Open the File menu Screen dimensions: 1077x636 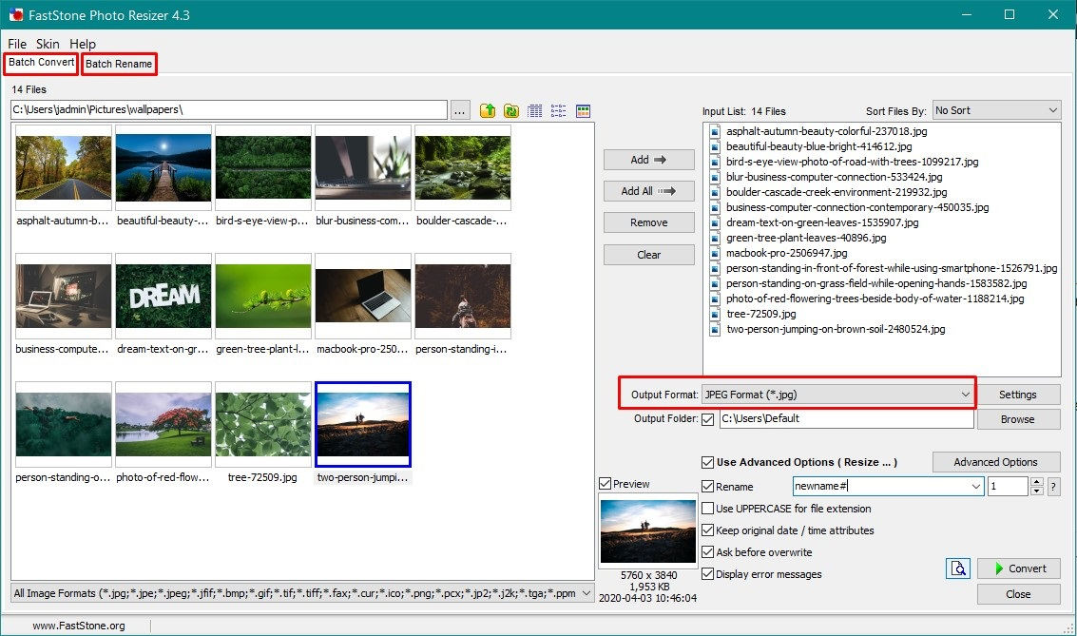pyautogui.click(x=17, y=44)
